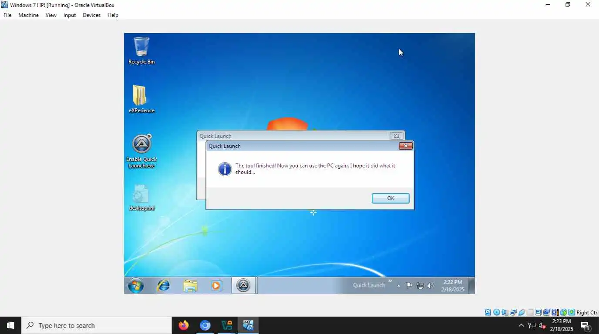Launch Internet Explorer from Windows 7 taskbar
This screenshot has width=599, height=334.
click(163, 286)
